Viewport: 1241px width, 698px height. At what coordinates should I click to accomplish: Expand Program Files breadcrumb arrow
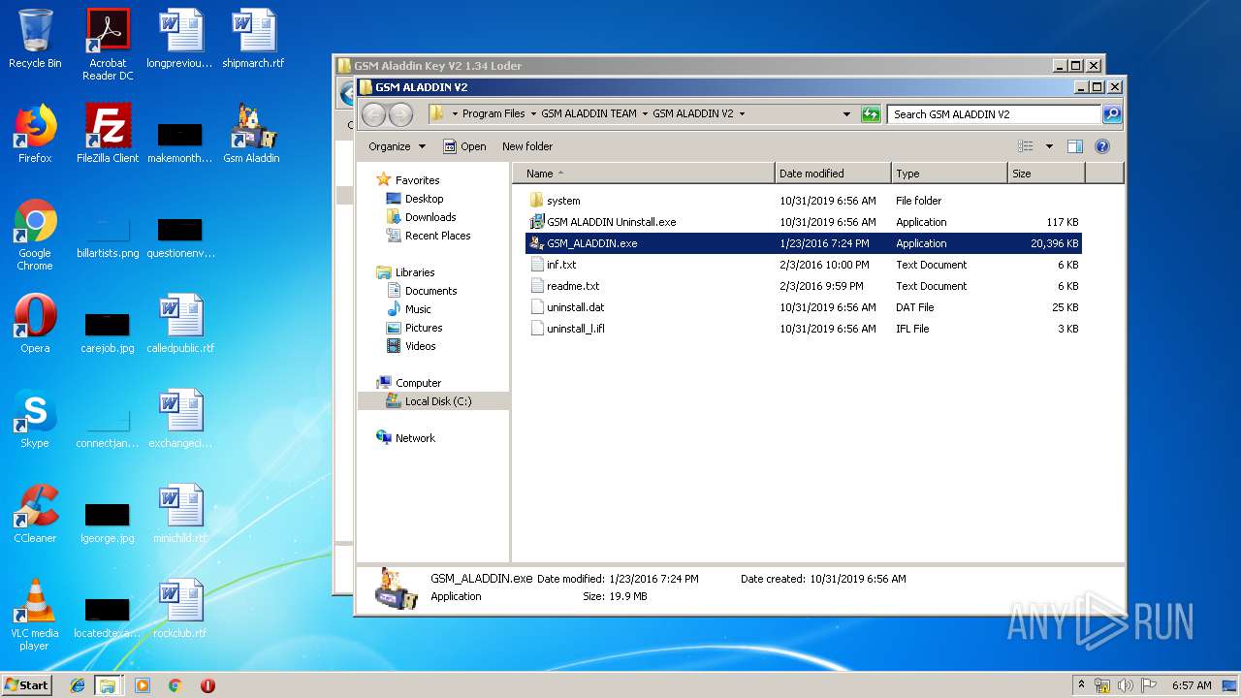tap(532, 113)
